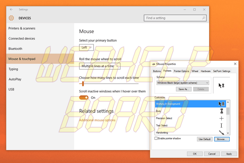Screen dimensions: 244x163
Task: Click the Settings back arrow
Action: point(11,9)
